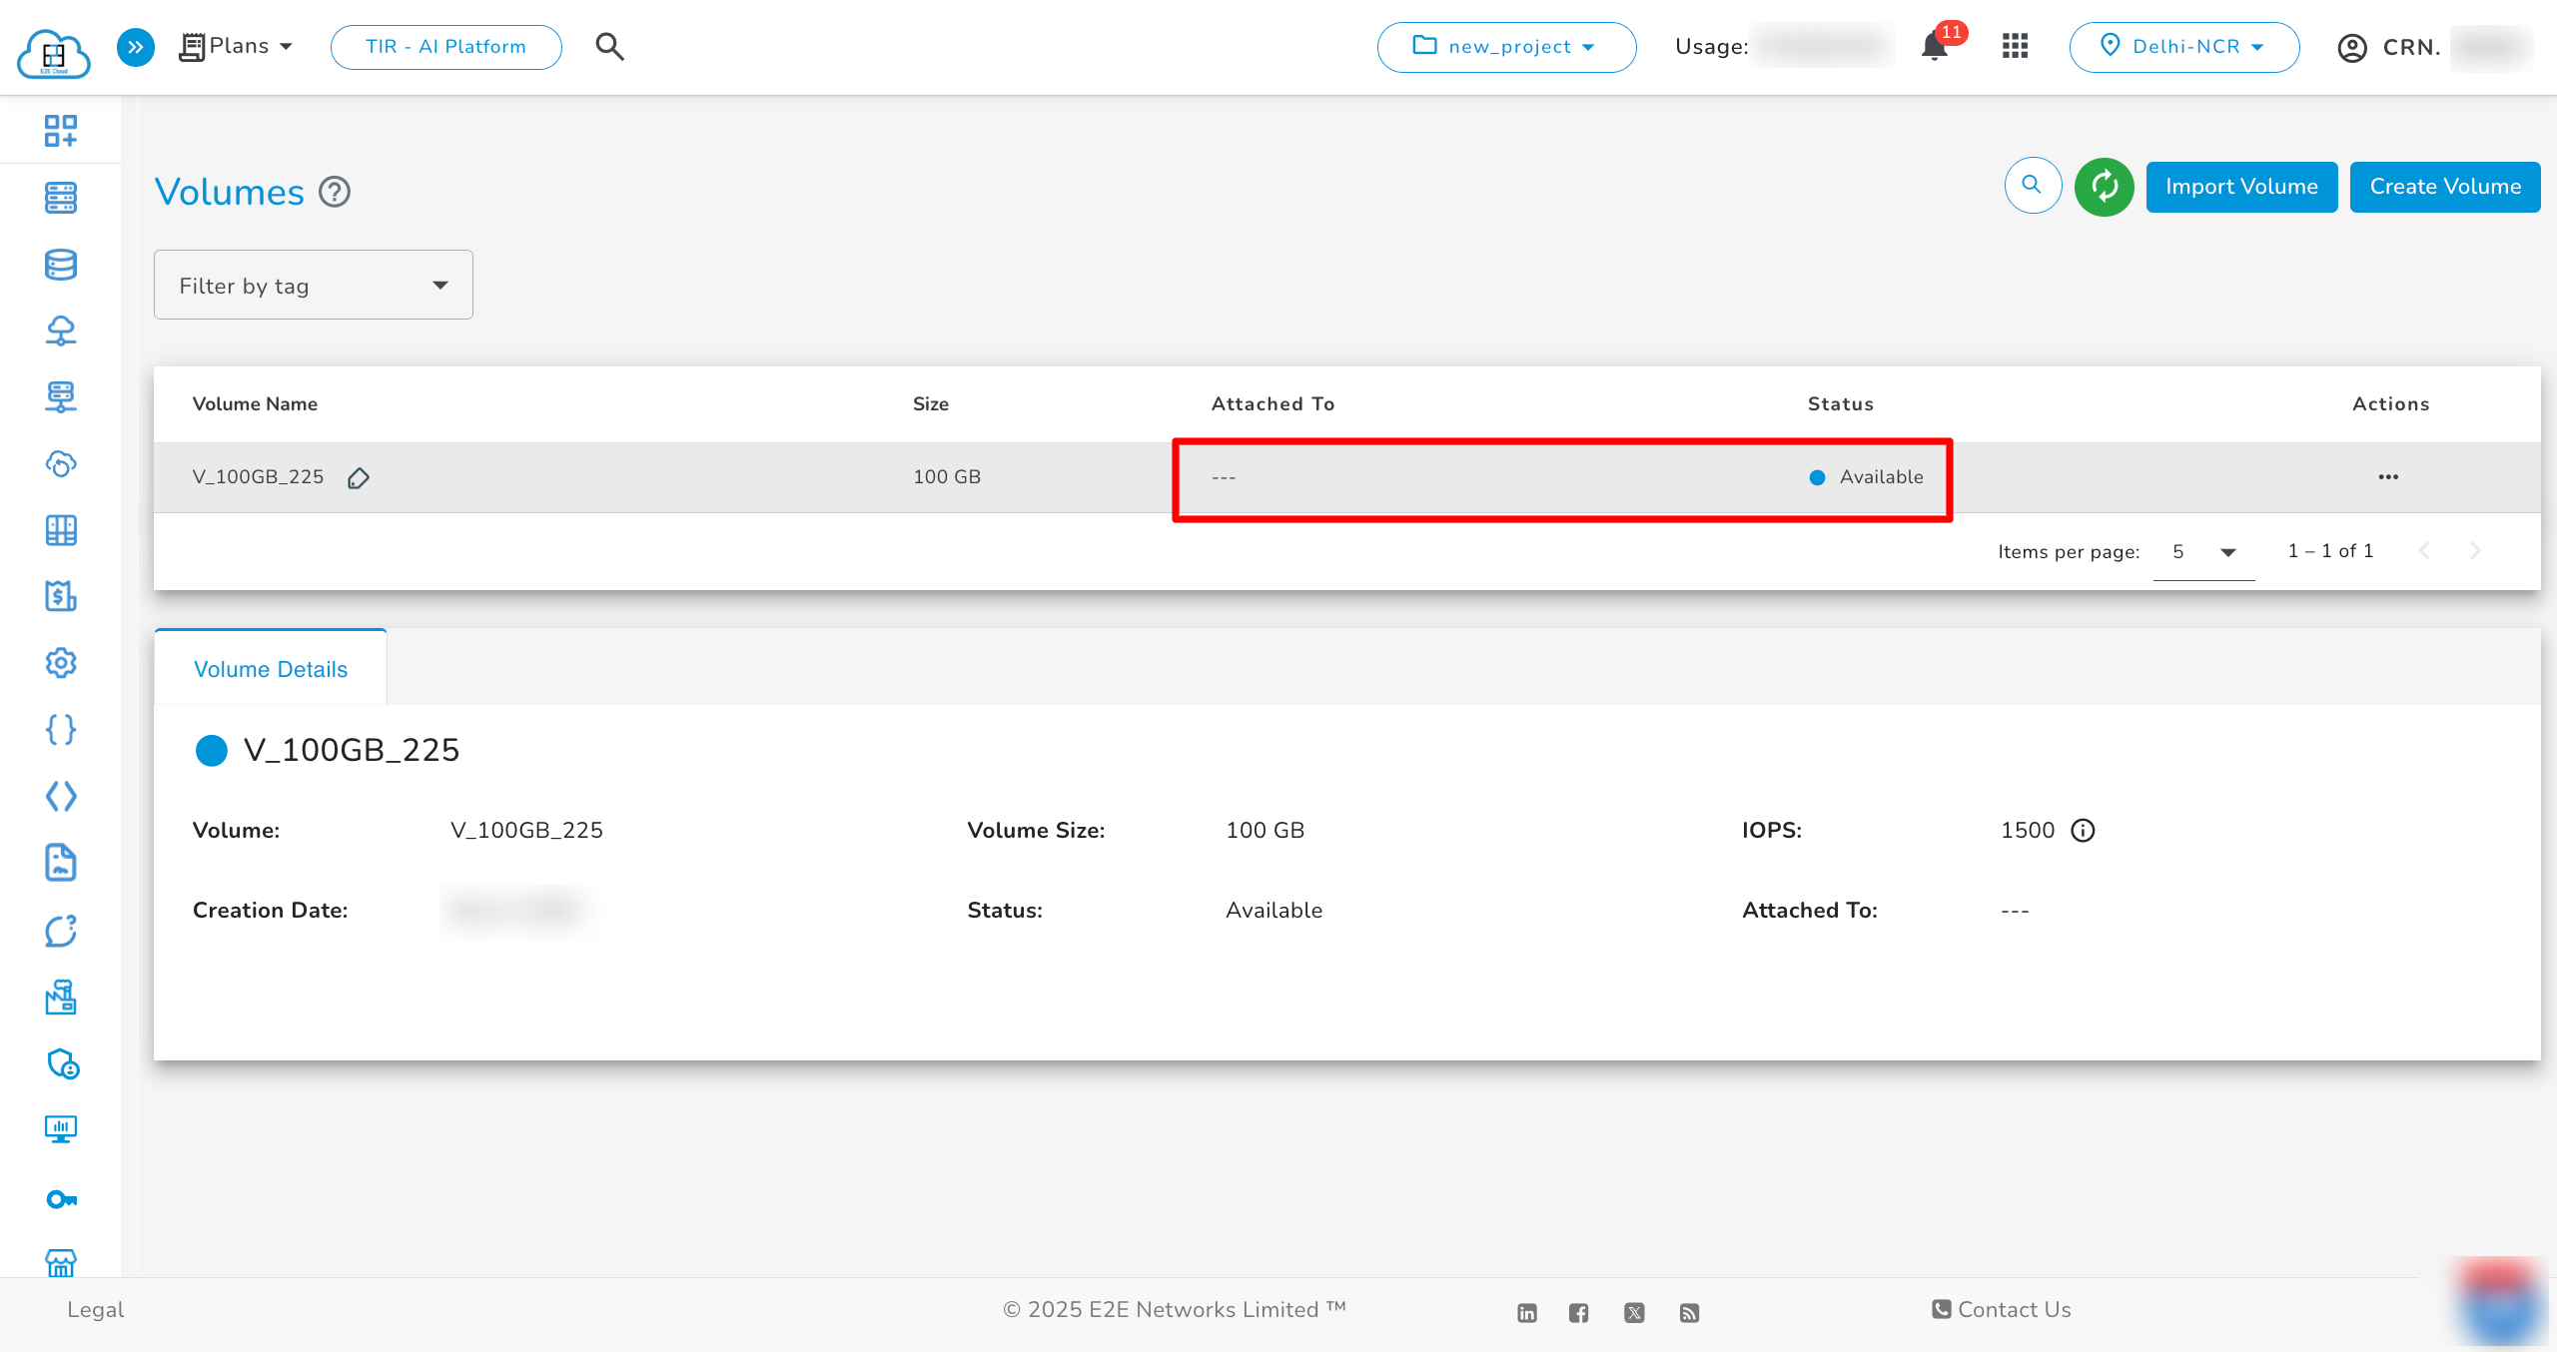Open the new_project selector dropdown
Screen dimensions: 2557x1352
(x=1505, y=47)
